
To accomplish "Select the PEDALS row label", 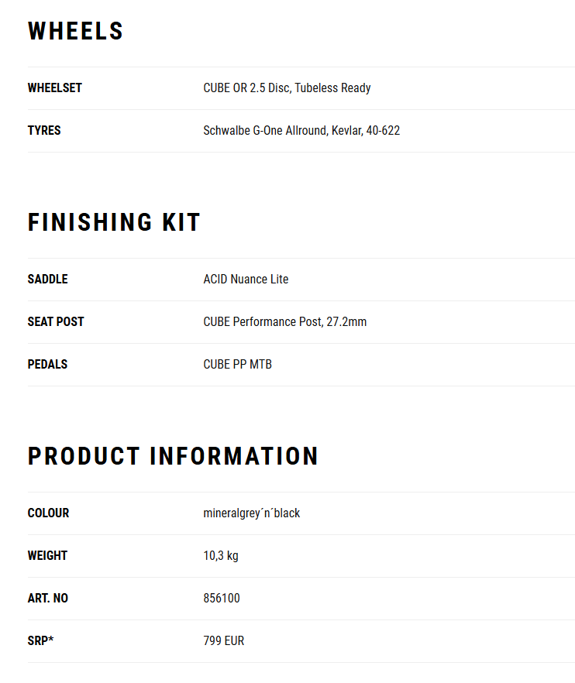I will tap(47, 365).
